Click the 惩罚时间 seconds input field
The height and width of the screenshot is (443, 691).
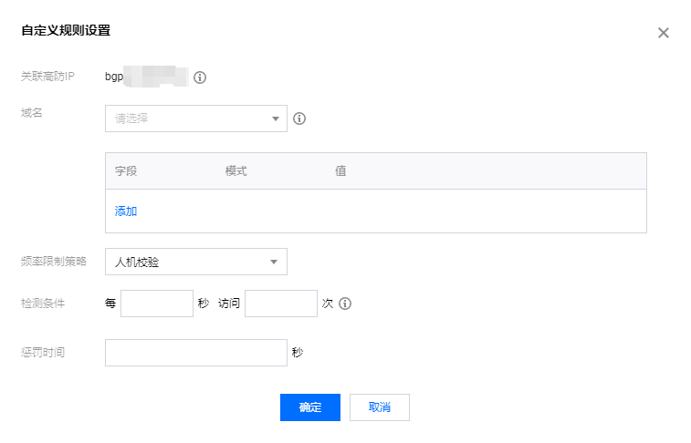pos(196,353)
